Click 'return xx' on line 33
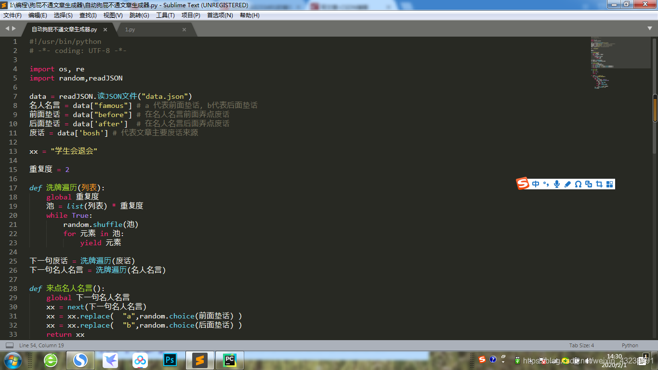The image size is (658, 370). tap(66, 334)
